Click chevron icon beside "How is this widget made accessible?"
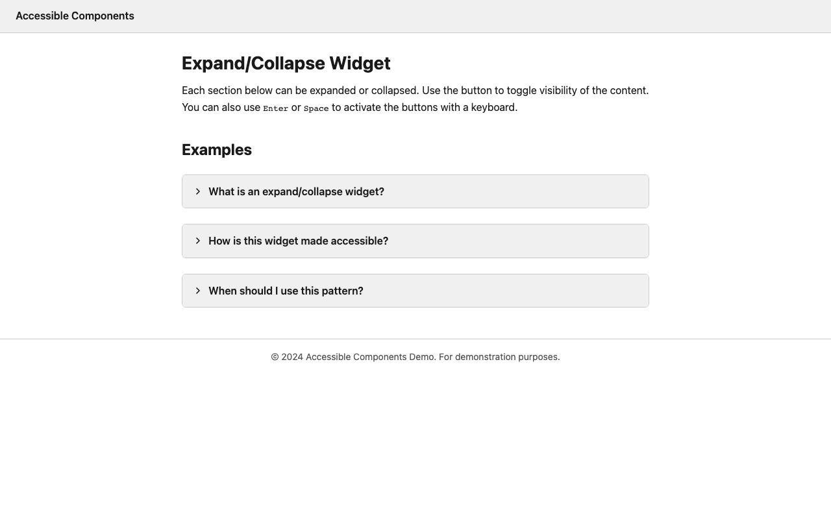Viewport: 831px width, 519px height. (x=198, y=241)
